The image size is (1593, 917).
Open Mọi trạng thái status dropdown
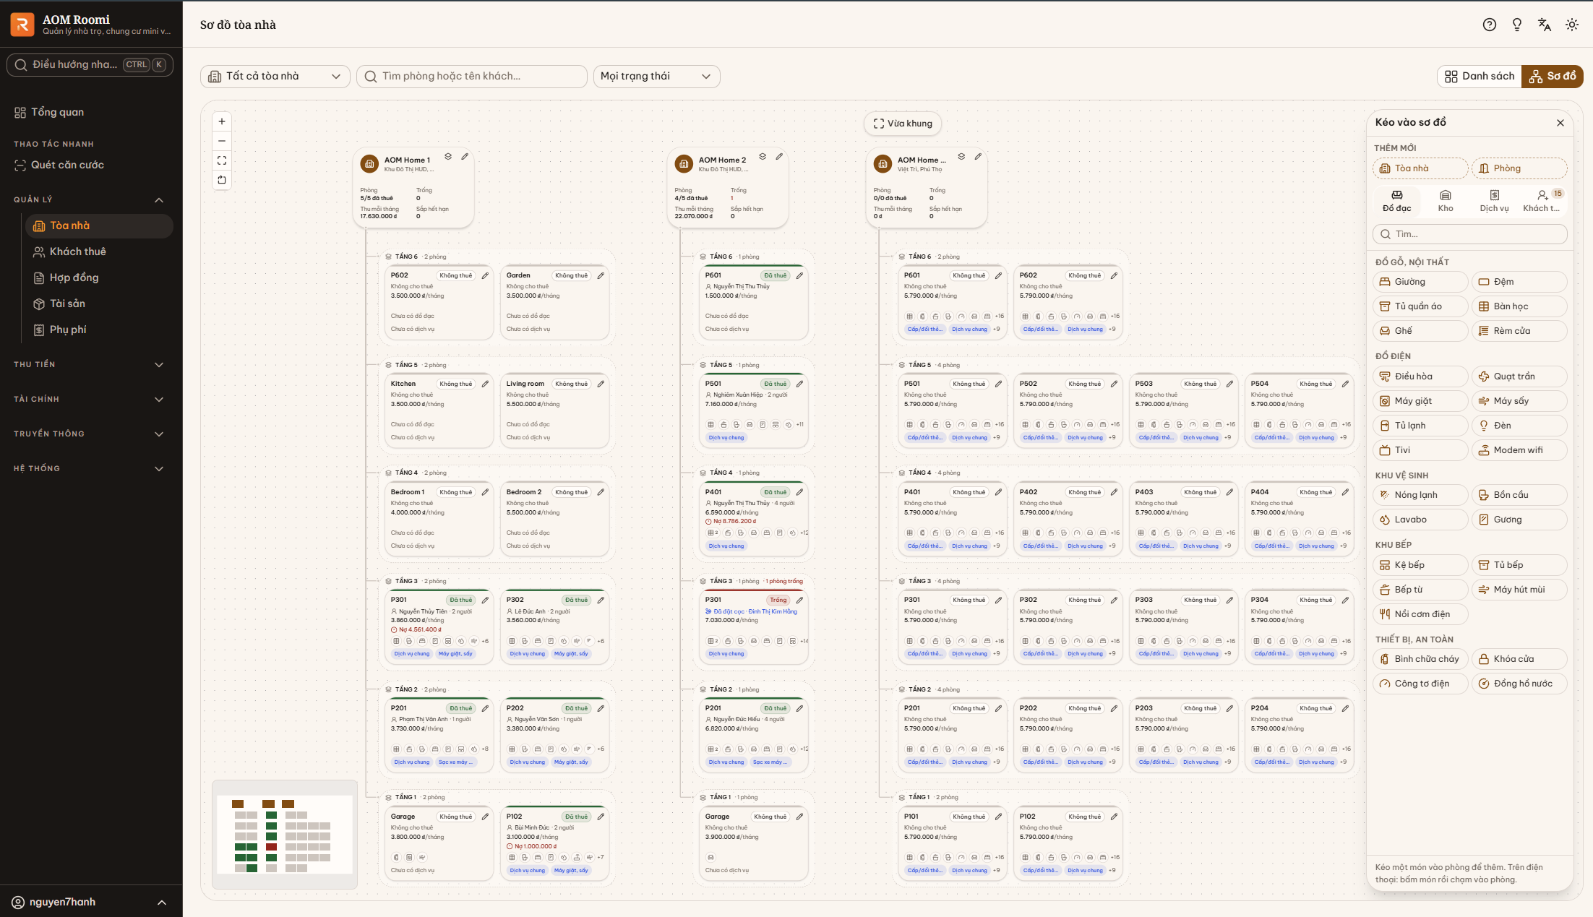[x=656, y=77]
